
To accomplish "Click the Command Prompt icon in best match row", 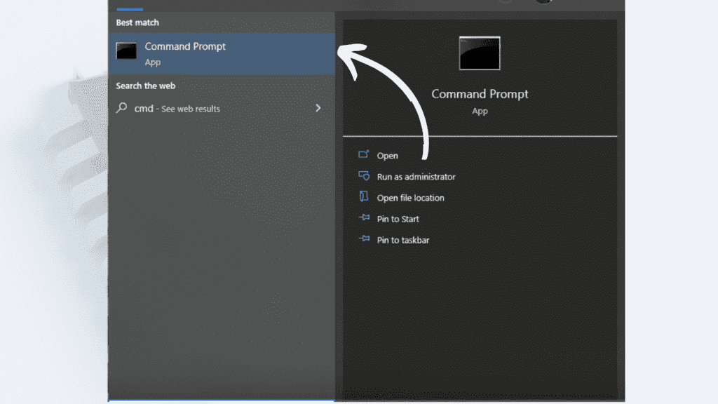I will [x=126, y=50].
